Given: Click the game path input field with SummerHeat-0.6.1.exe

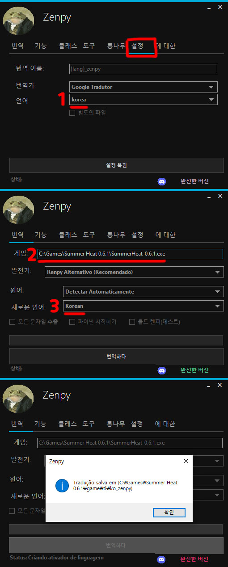Looking at the screenshot, I should click(130, 254).
